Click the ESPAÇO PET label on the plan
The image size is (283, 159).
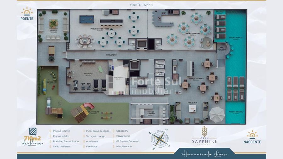(52, 82)
